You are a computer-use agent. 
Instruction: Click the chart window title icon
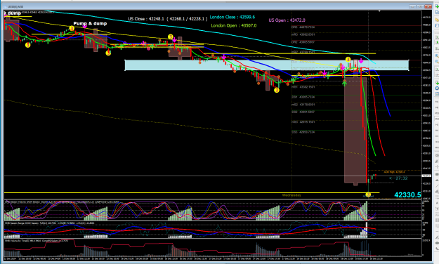(x=6, y=6)
